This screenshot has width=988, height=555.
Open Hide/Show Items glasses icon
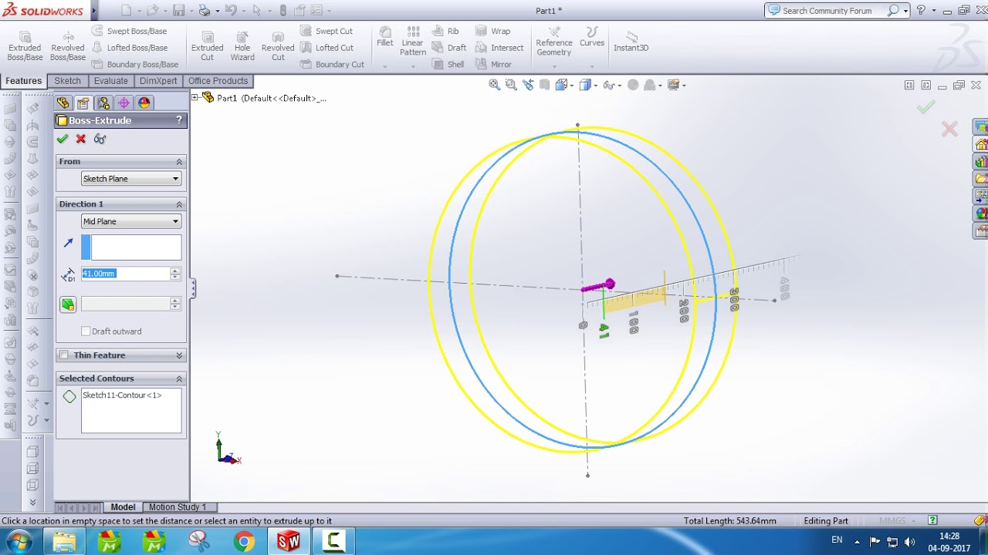609,85
